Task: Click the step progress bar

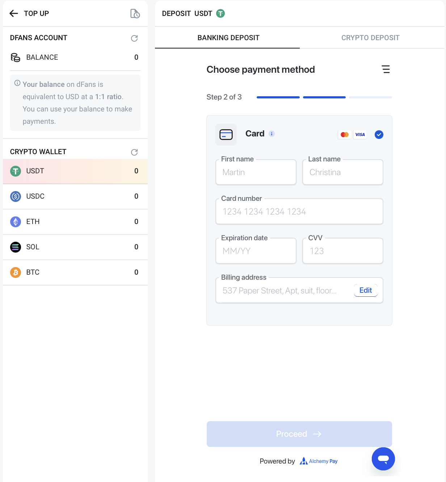Action: pos(324,97)
